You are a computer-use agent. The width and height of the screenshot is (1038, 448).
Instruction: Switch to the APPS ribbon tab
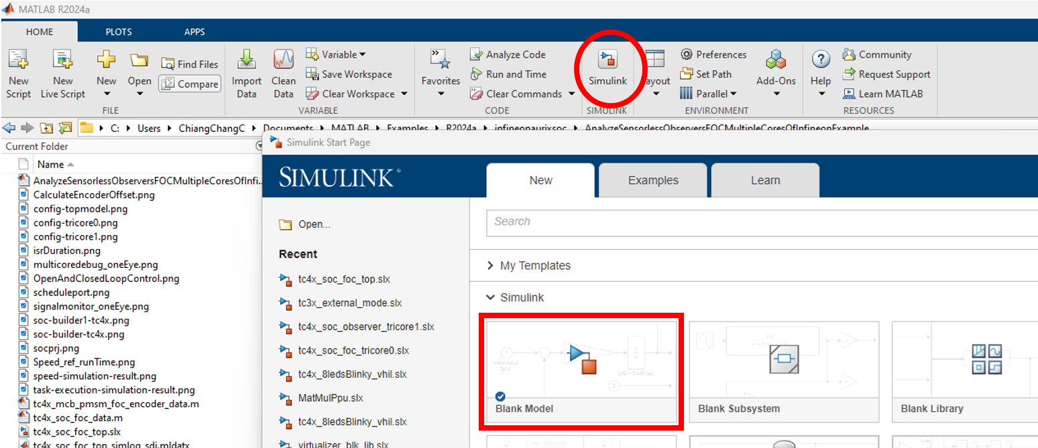pos(194,31)
